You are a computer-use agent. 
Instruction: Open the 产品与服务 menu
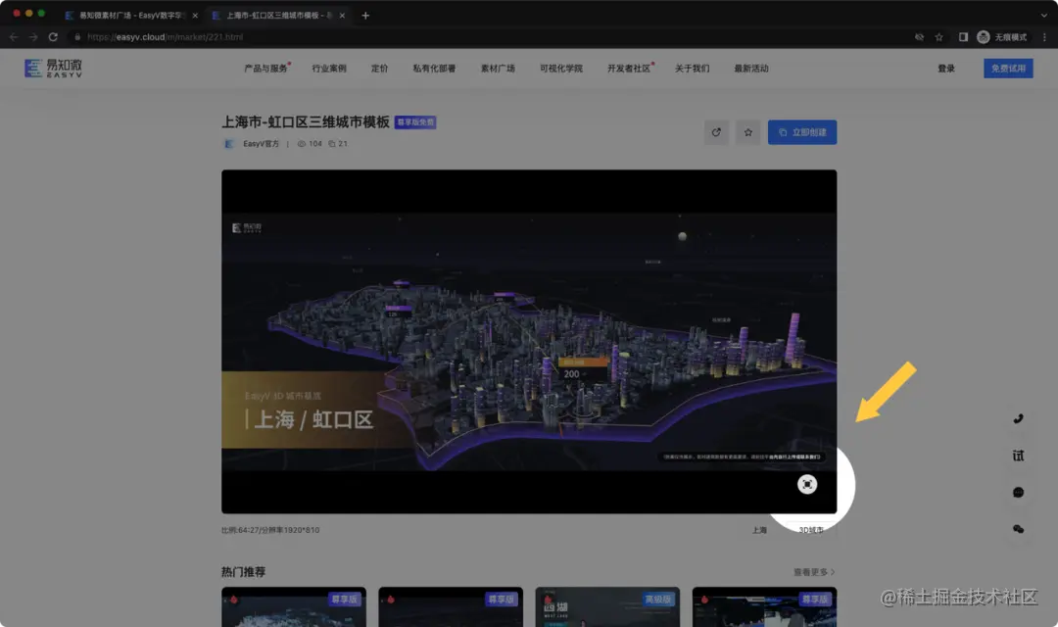pyautogui.click(x=266, y=69)
